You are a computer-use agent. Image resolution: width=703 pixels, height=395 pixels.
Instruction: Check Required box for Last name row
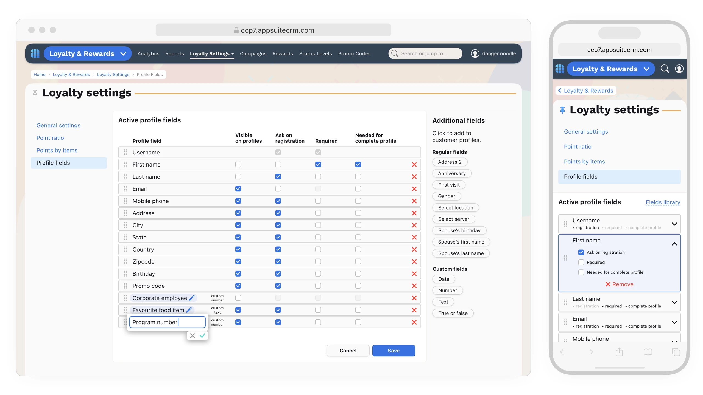pyautogui.click(x=318, y=177)
